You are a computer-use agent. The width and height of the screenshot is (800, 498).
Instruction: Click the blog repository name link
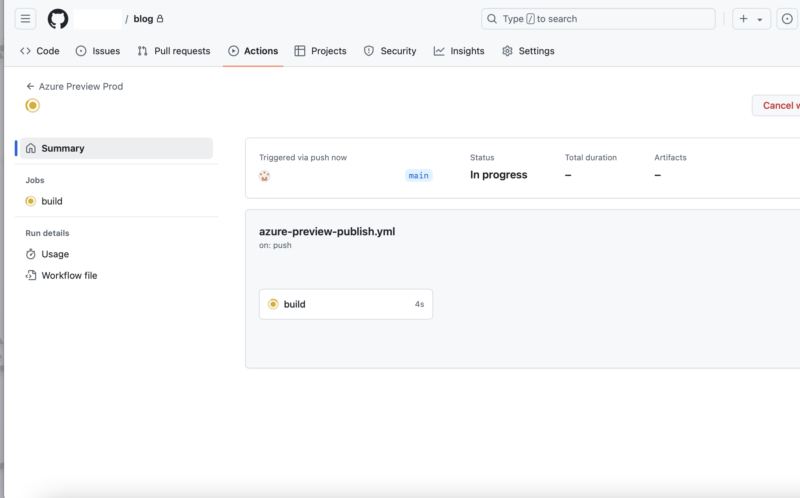click(143, 19)
